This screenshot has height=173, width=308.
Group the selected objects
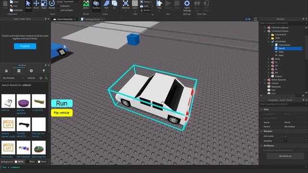click(x=146, y=2)
